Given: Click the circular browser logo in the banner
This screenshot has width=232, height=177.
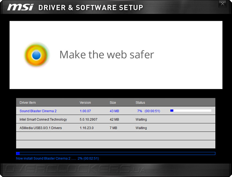Looking at the screenshot, I should tap(36, 55).
